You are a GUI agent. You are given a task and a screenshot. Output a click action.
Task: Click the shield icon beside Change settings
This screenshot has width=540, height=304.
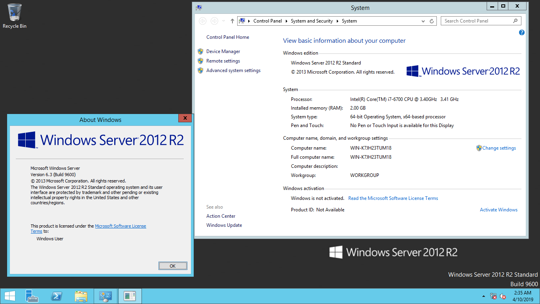point(479,148)
